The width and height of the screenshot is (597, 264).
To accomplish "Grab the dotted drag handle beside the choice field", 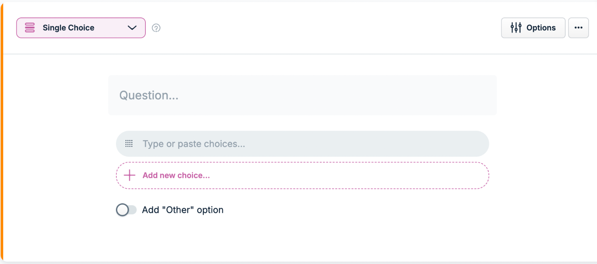I will pos(129,144).
